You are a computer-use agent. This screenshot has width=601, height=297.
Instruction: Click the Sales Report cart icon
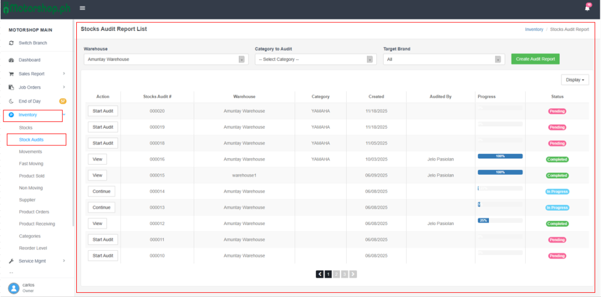click(x=12, y=74)
